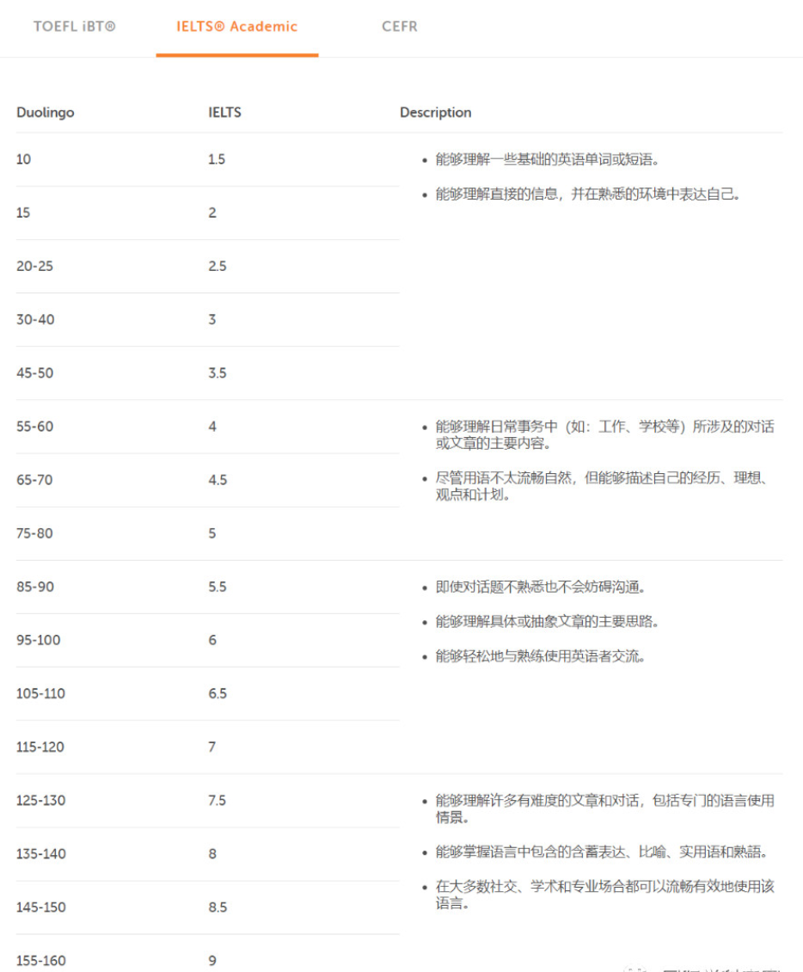
Task: Click the IELTS 4.5 score cell
Action: pos(218,480)
